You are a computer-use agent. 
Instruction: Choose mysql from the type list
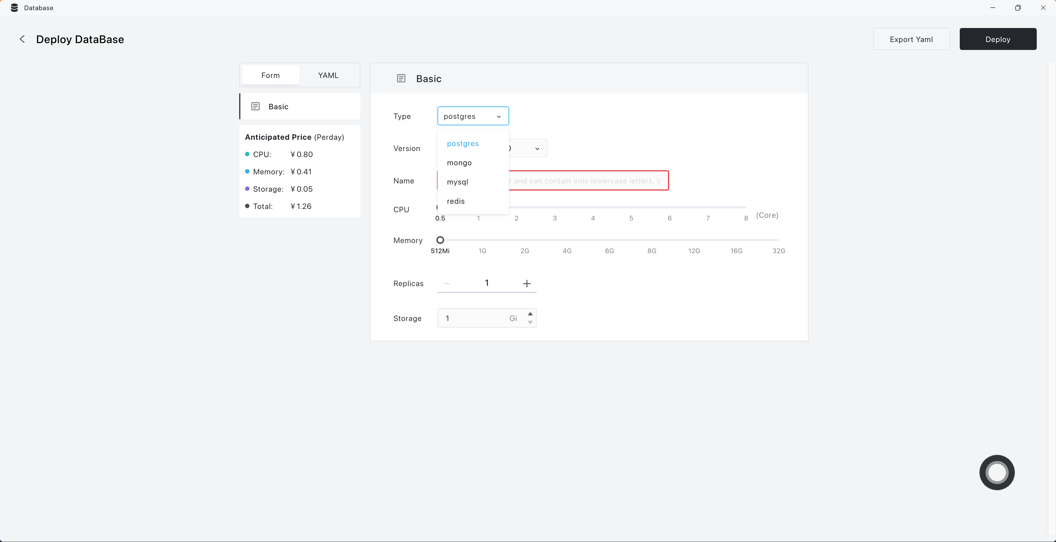pyautogui.click(x=457, y=182)
